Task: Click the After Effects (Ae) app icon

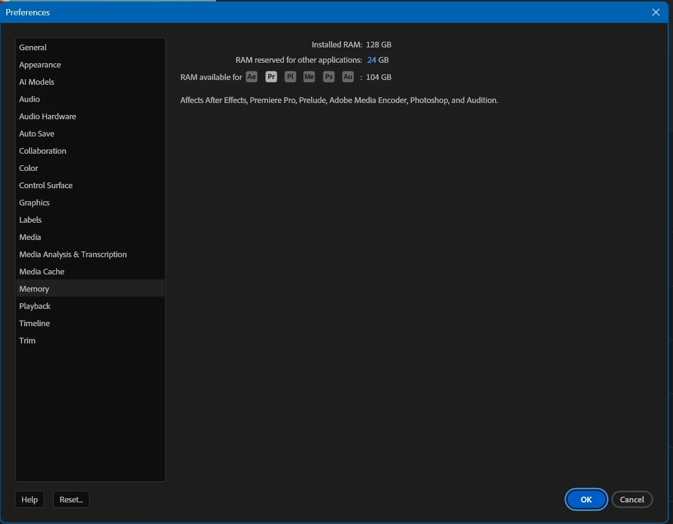Action: tap(252, 77)
